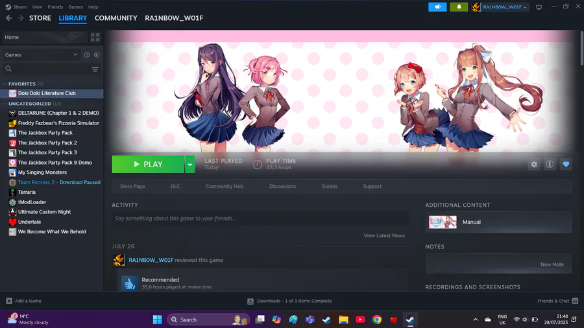
Task: Toggle ready-to-play filter icon in sidebar
Action: (x=97, y=54)
